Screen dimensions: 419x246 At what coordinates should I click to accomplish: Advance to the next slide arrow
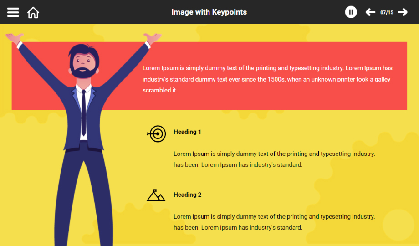click(403, 12)
